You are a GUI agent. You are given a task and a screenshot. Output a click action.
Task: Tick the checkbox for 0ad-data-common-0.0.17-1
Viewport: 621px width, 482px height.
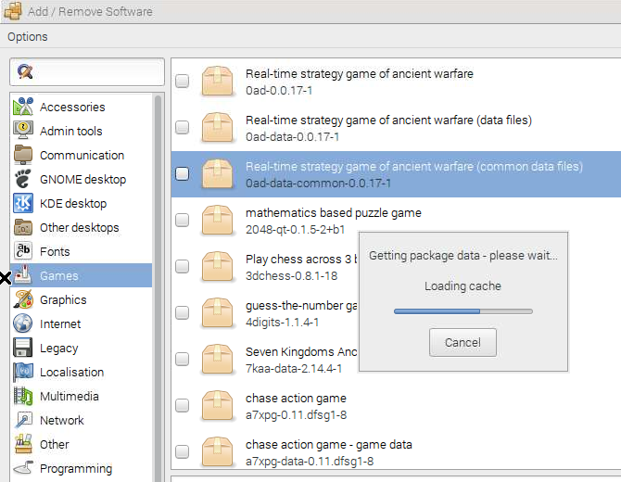coord(183,173)
